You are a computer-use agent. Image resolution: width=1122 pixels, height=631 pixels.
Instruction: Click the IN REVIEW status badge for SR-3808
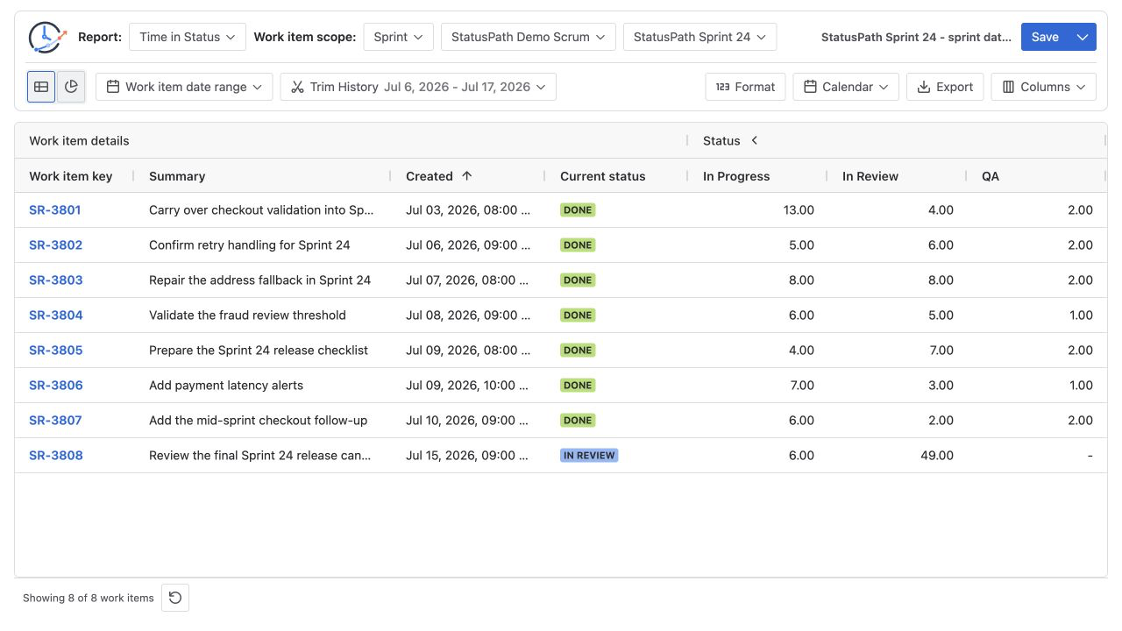589,456
